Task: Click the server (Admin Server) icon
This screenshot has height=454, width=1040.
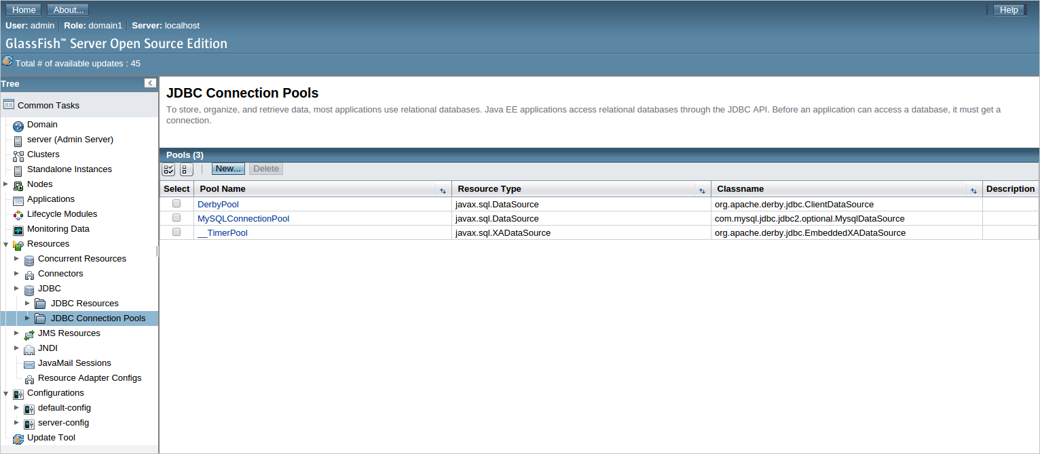Action: [18, 141]
